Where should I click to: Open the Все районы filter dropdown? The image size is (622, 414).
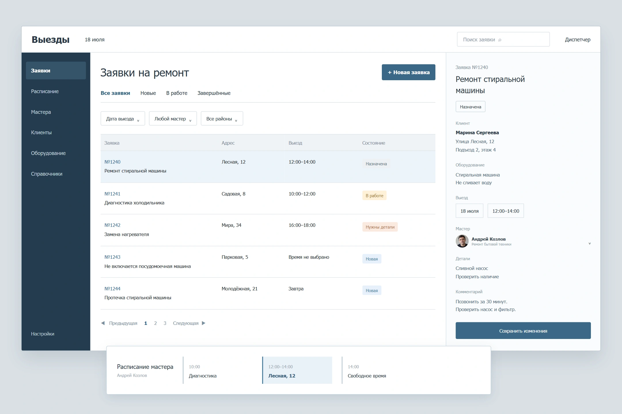click(222, 118)
